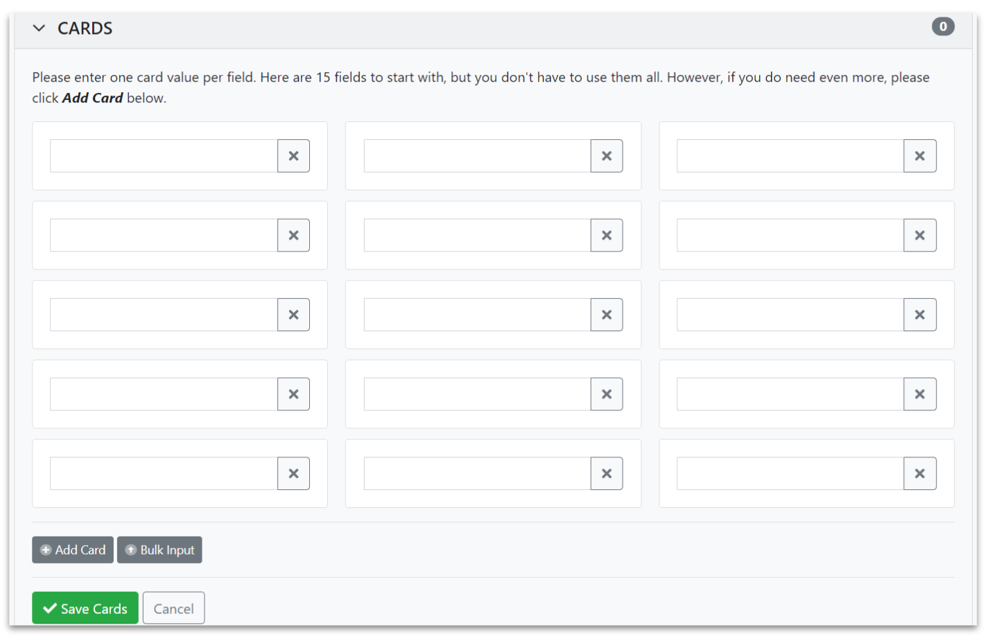Image resolution: width=990 pixels, height=639 pixels.
Task: Focus the middle input in the second row
Action: 477,236
